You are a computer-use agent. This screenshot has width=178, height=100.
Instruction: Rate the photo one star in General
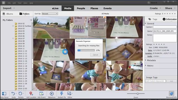pyautogui.click(x=154, y=44)
